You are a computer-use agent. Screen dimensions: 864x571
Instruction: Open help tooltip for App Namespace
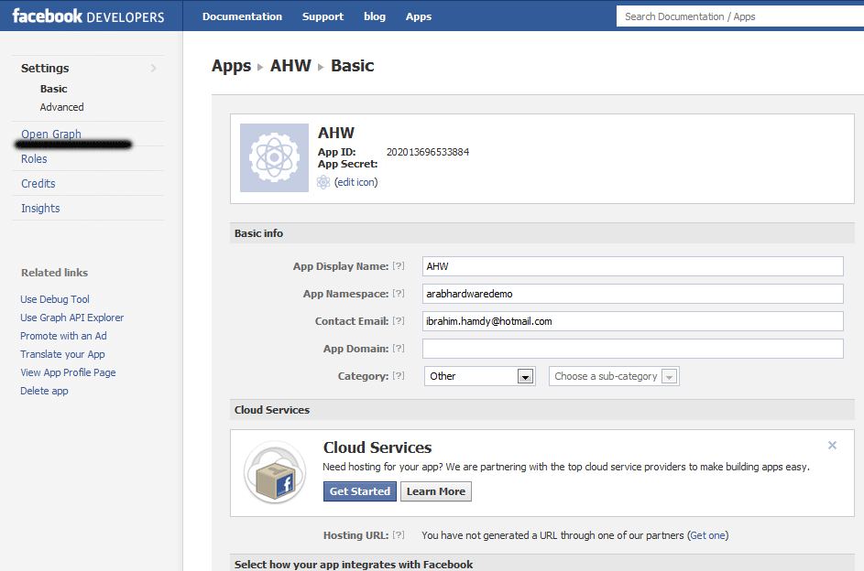pos(399,294)
